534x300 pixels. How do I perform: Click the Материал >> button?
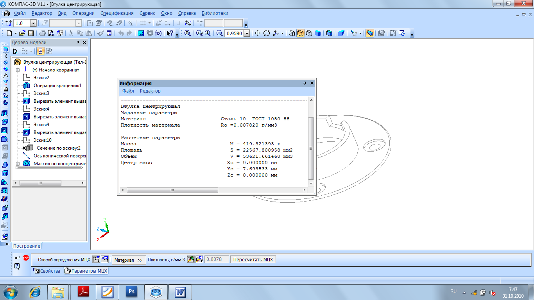pos(129,260)
